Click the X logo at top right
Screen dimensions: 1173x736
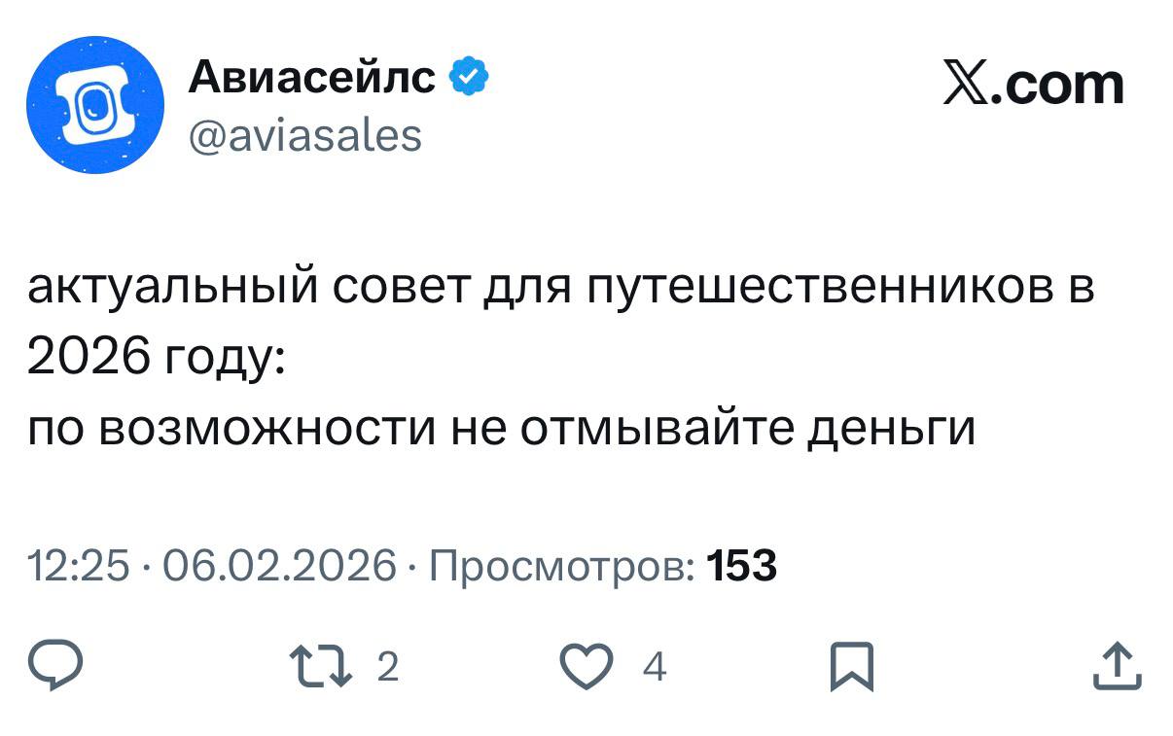[x=966, y=86]
